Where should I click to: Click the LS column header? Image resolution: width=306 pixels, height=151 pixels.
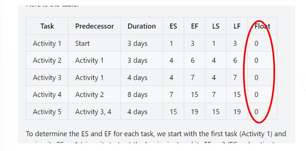point(216,26)
